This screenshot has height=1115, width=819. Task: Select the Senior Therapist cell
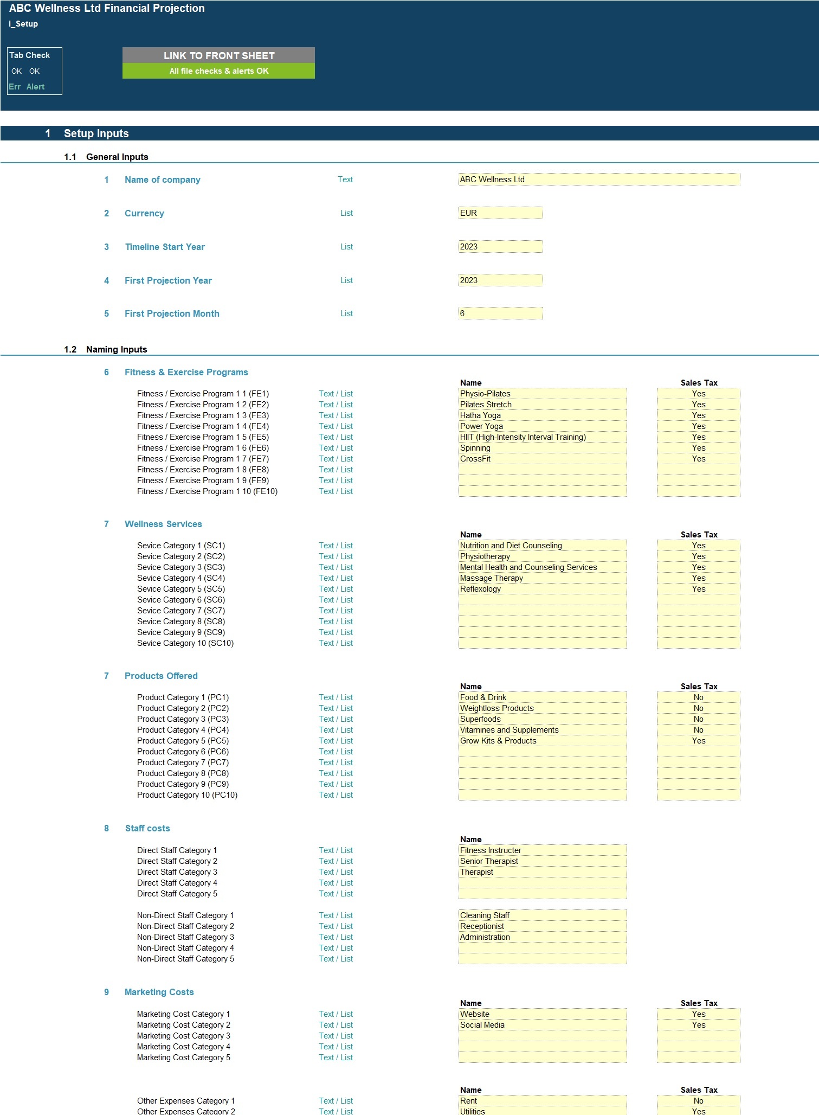pyautogui.click(x=543, y=861)
